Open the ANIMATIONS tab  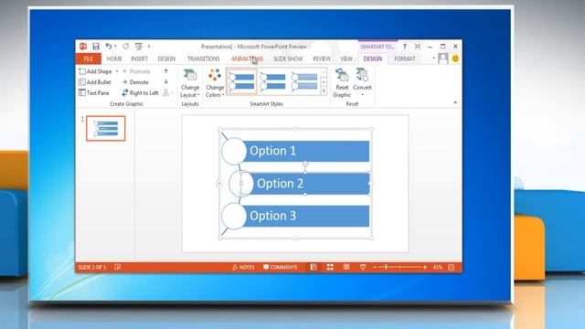coord(247,58)
